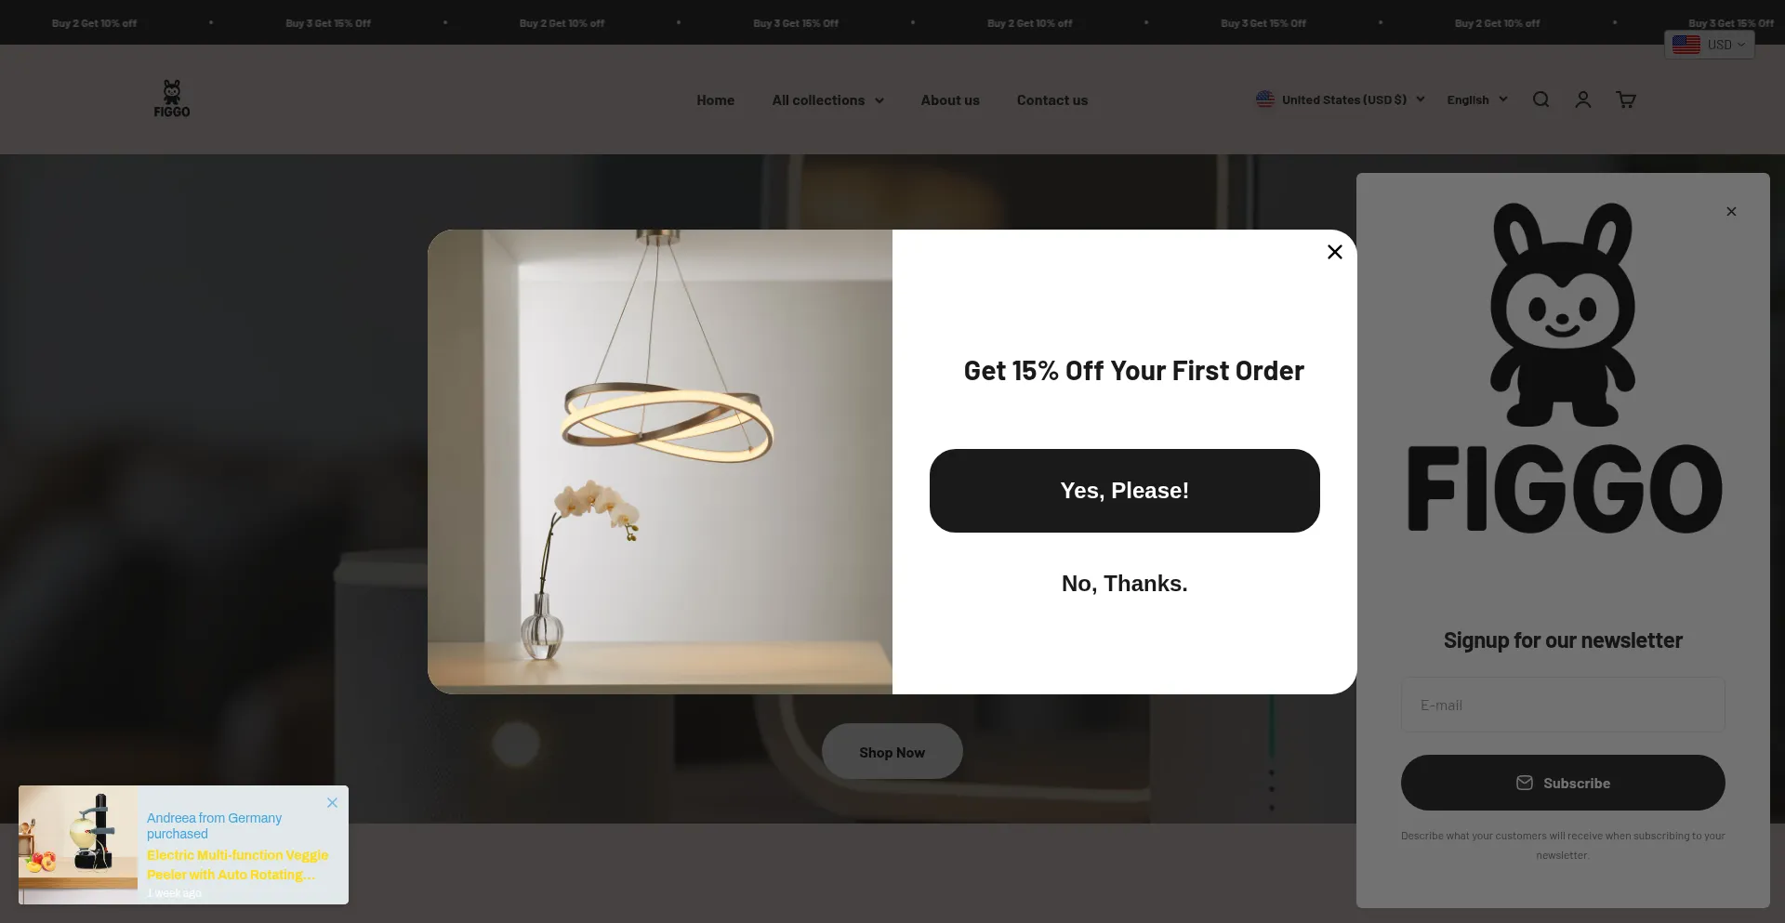Click the Subscribe button

pos(1563,783)
